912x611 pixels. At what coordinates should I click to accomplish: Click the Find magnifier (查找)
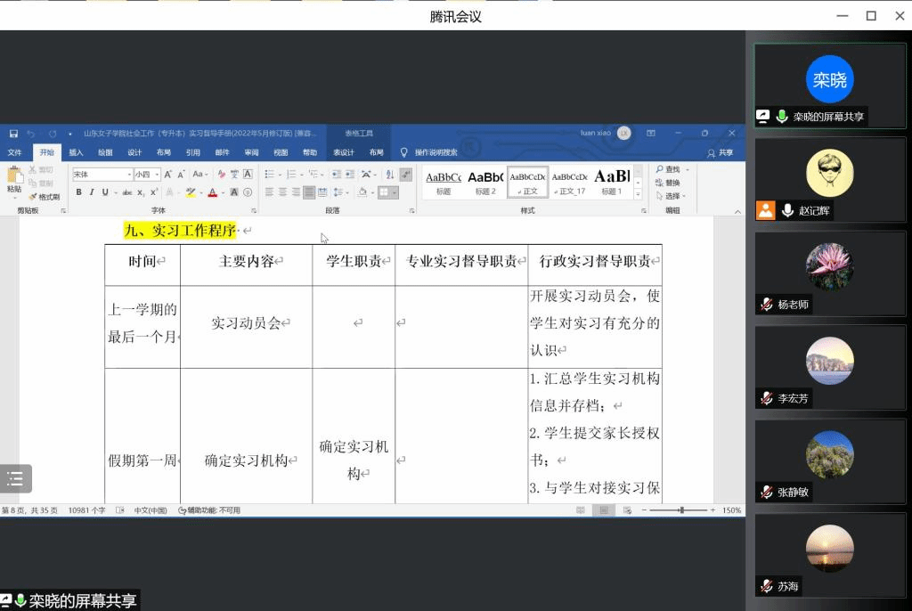point(667,169)
